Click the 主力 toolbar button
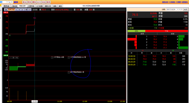The width and height of the screenshot is (189, 103). (39, 2)
